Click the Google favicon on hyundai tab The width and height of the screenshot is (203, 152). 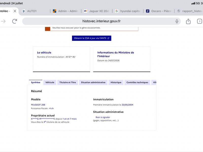coord(117,11)
